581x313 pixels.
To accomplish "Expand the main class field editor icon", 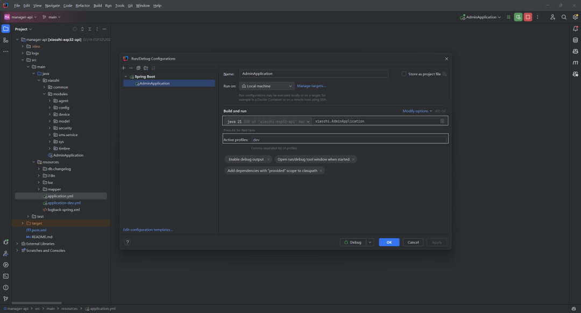I will 442,121.
